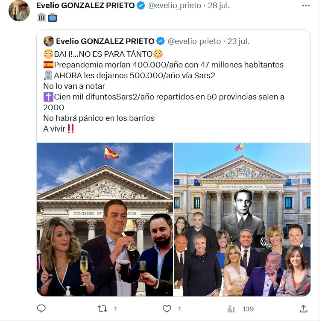Open the right Ministerio de Propaganda image
This screenshot has width=328, height=322.
(x=242, y=219)
